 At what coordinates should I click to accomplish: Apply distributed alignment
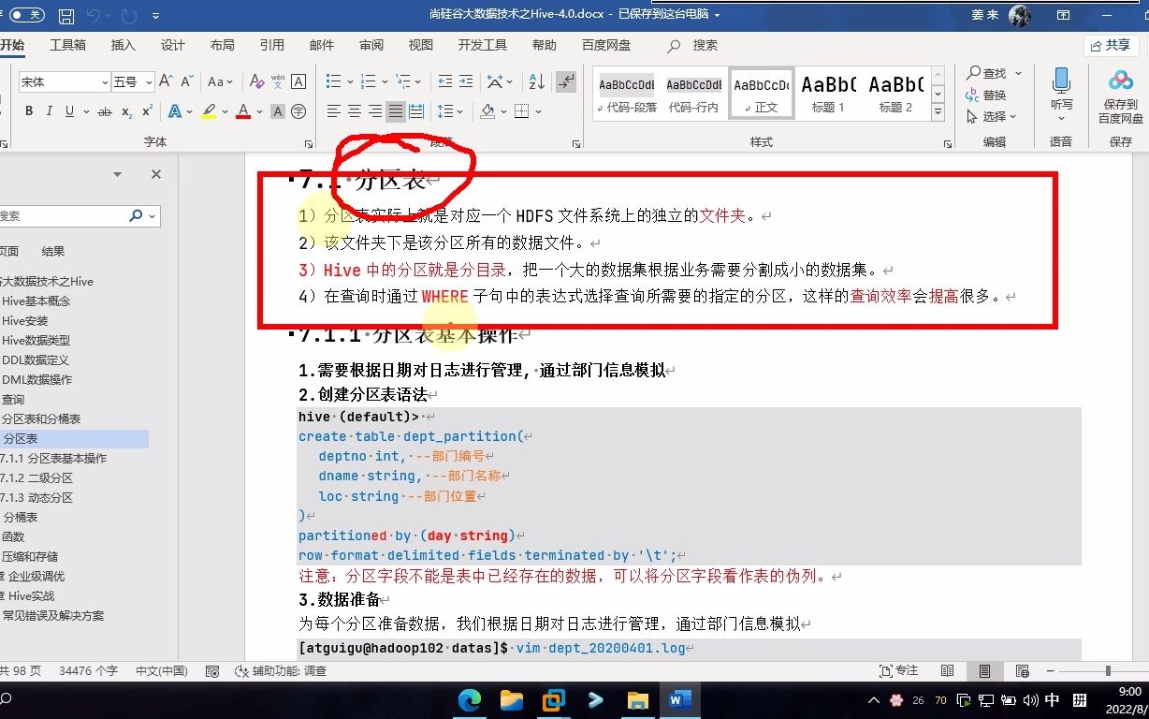pos(416,111)
